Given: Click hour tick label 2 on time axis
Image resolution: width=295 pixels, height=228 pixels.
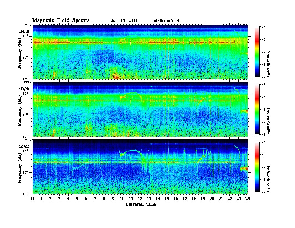Looking at the screenshot, I should [50, 199].
